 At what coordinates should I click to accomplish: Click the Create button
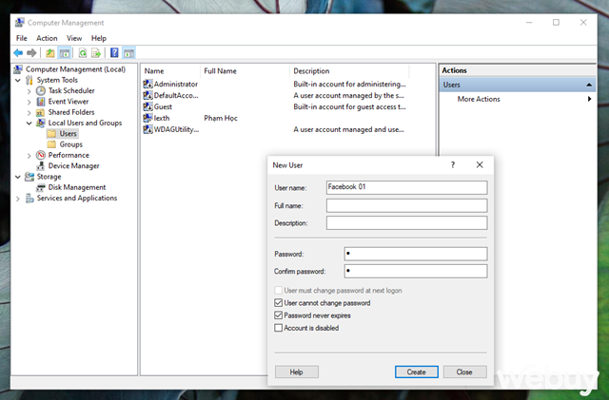coord(416,371)
